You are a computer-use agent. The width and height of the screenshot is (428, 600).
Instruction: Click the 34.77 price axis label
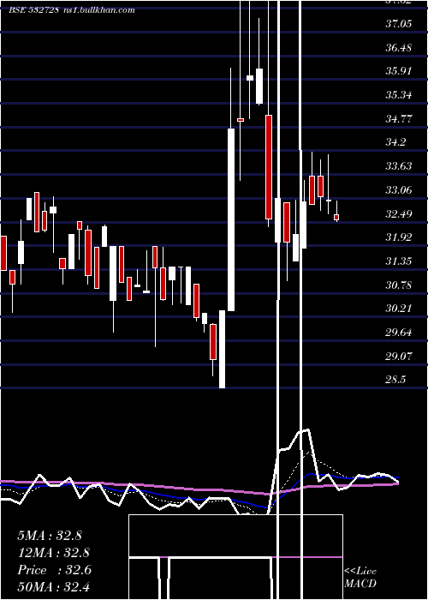coord(398,118)
